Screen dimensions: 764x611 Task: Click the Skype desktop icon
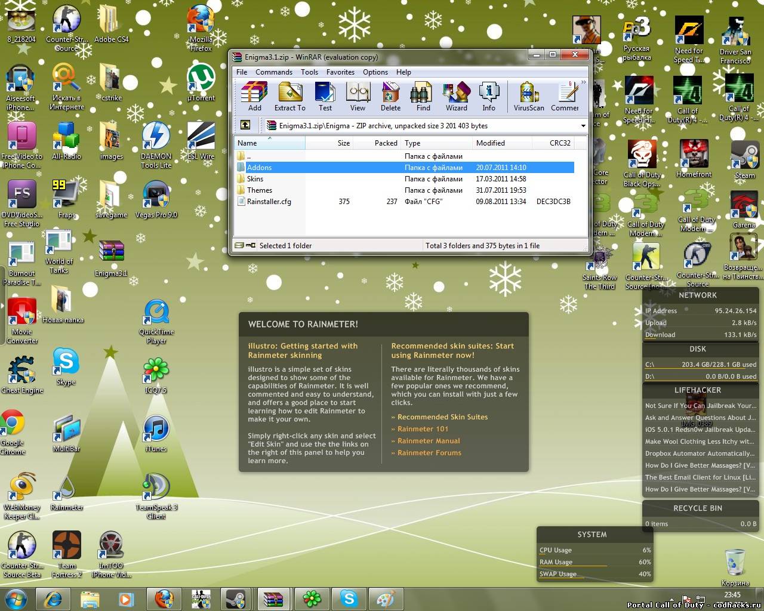(x=66, y=367)
